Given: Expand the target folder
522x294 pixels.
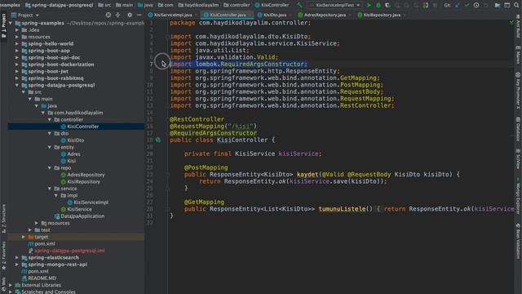Looking at the screenshot, I should [24, 237].
